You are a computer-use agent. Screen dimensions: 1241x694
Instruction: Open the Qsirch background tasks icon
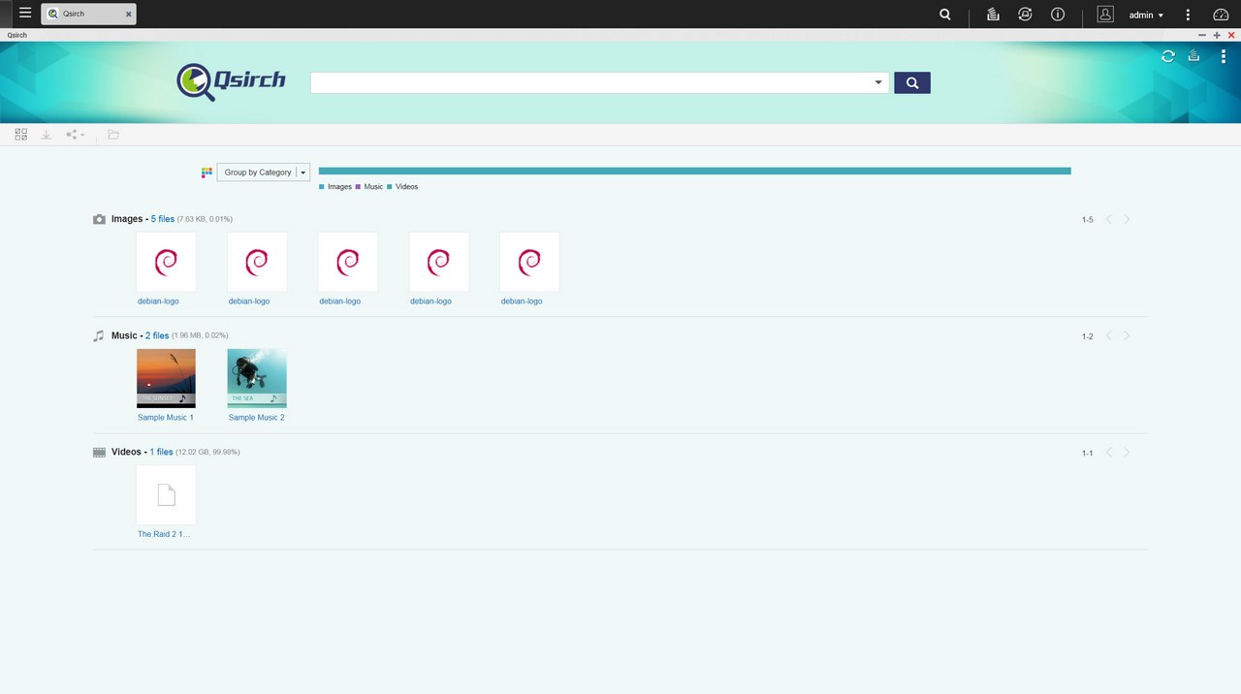tap(1194, 56)
